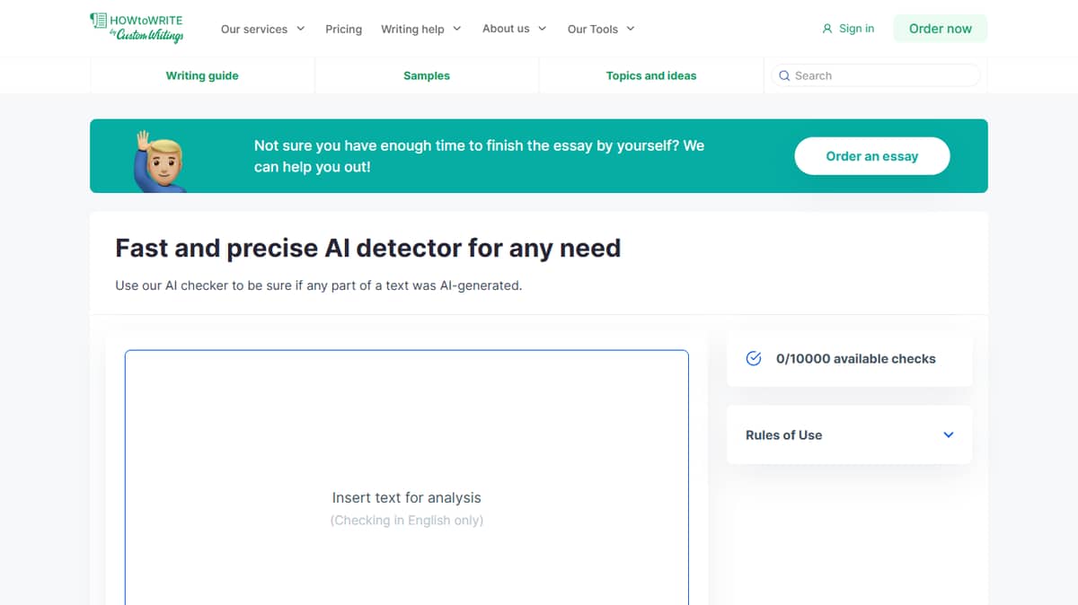Go to the Writing guide tab

click(202, 75)
